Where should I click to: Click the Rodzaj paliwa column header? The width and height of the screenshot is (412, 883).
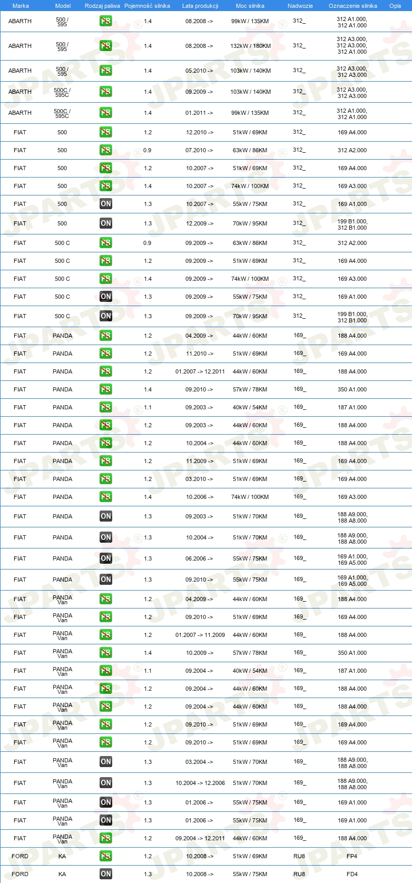(x=103, y=6)
